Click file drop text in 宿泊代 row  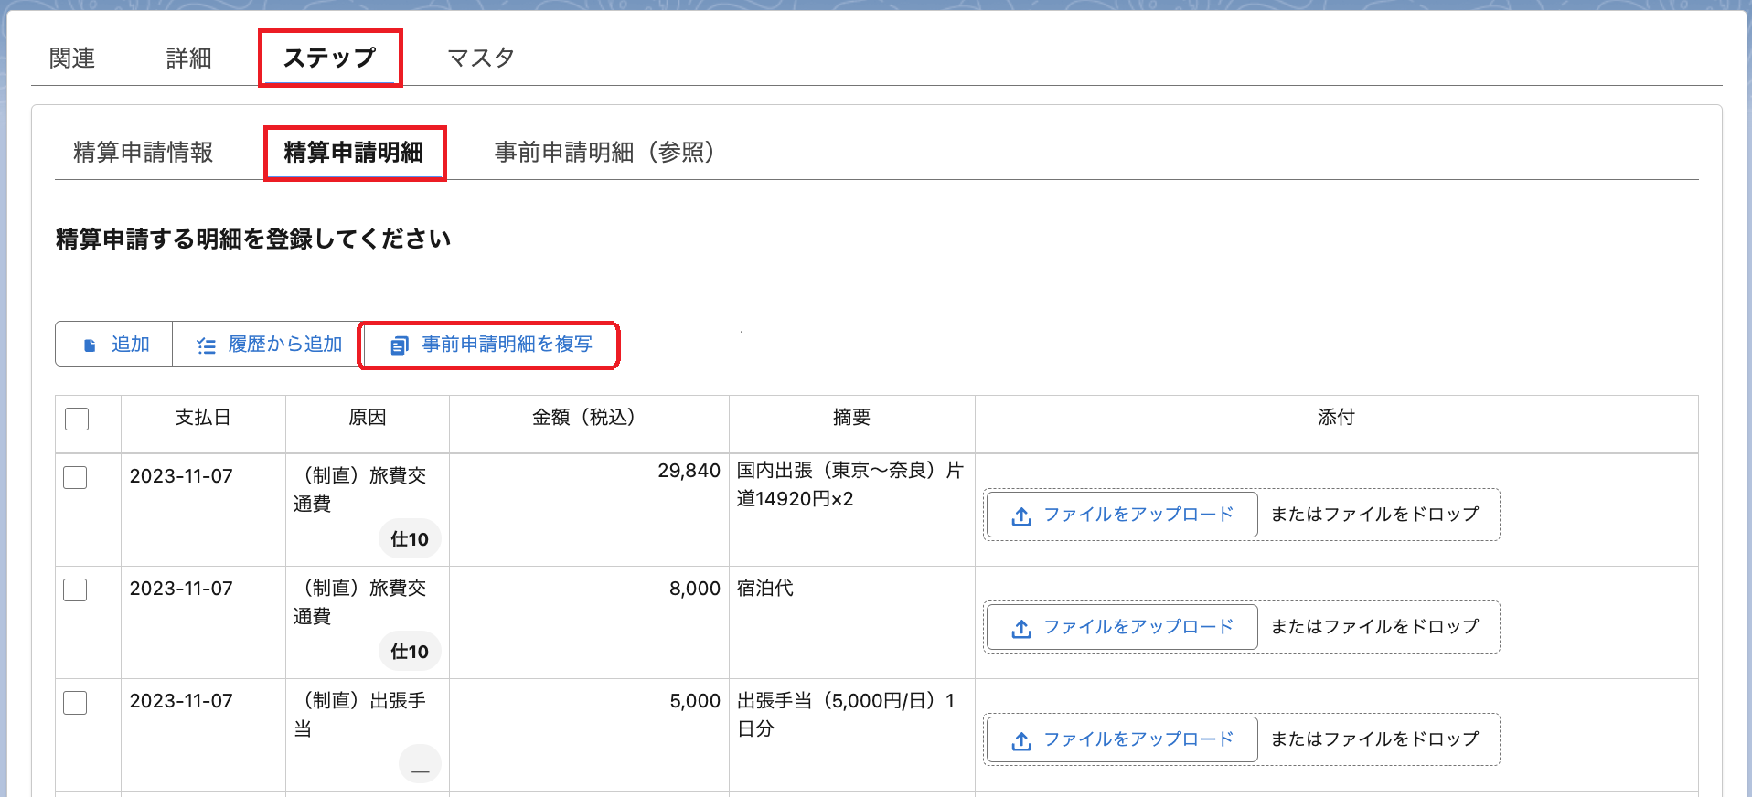[x=1375, y=627]
